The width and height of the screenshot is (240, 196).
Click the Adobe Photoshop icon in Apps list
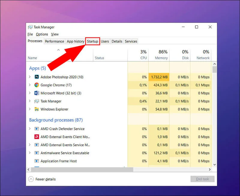(37, 77)
